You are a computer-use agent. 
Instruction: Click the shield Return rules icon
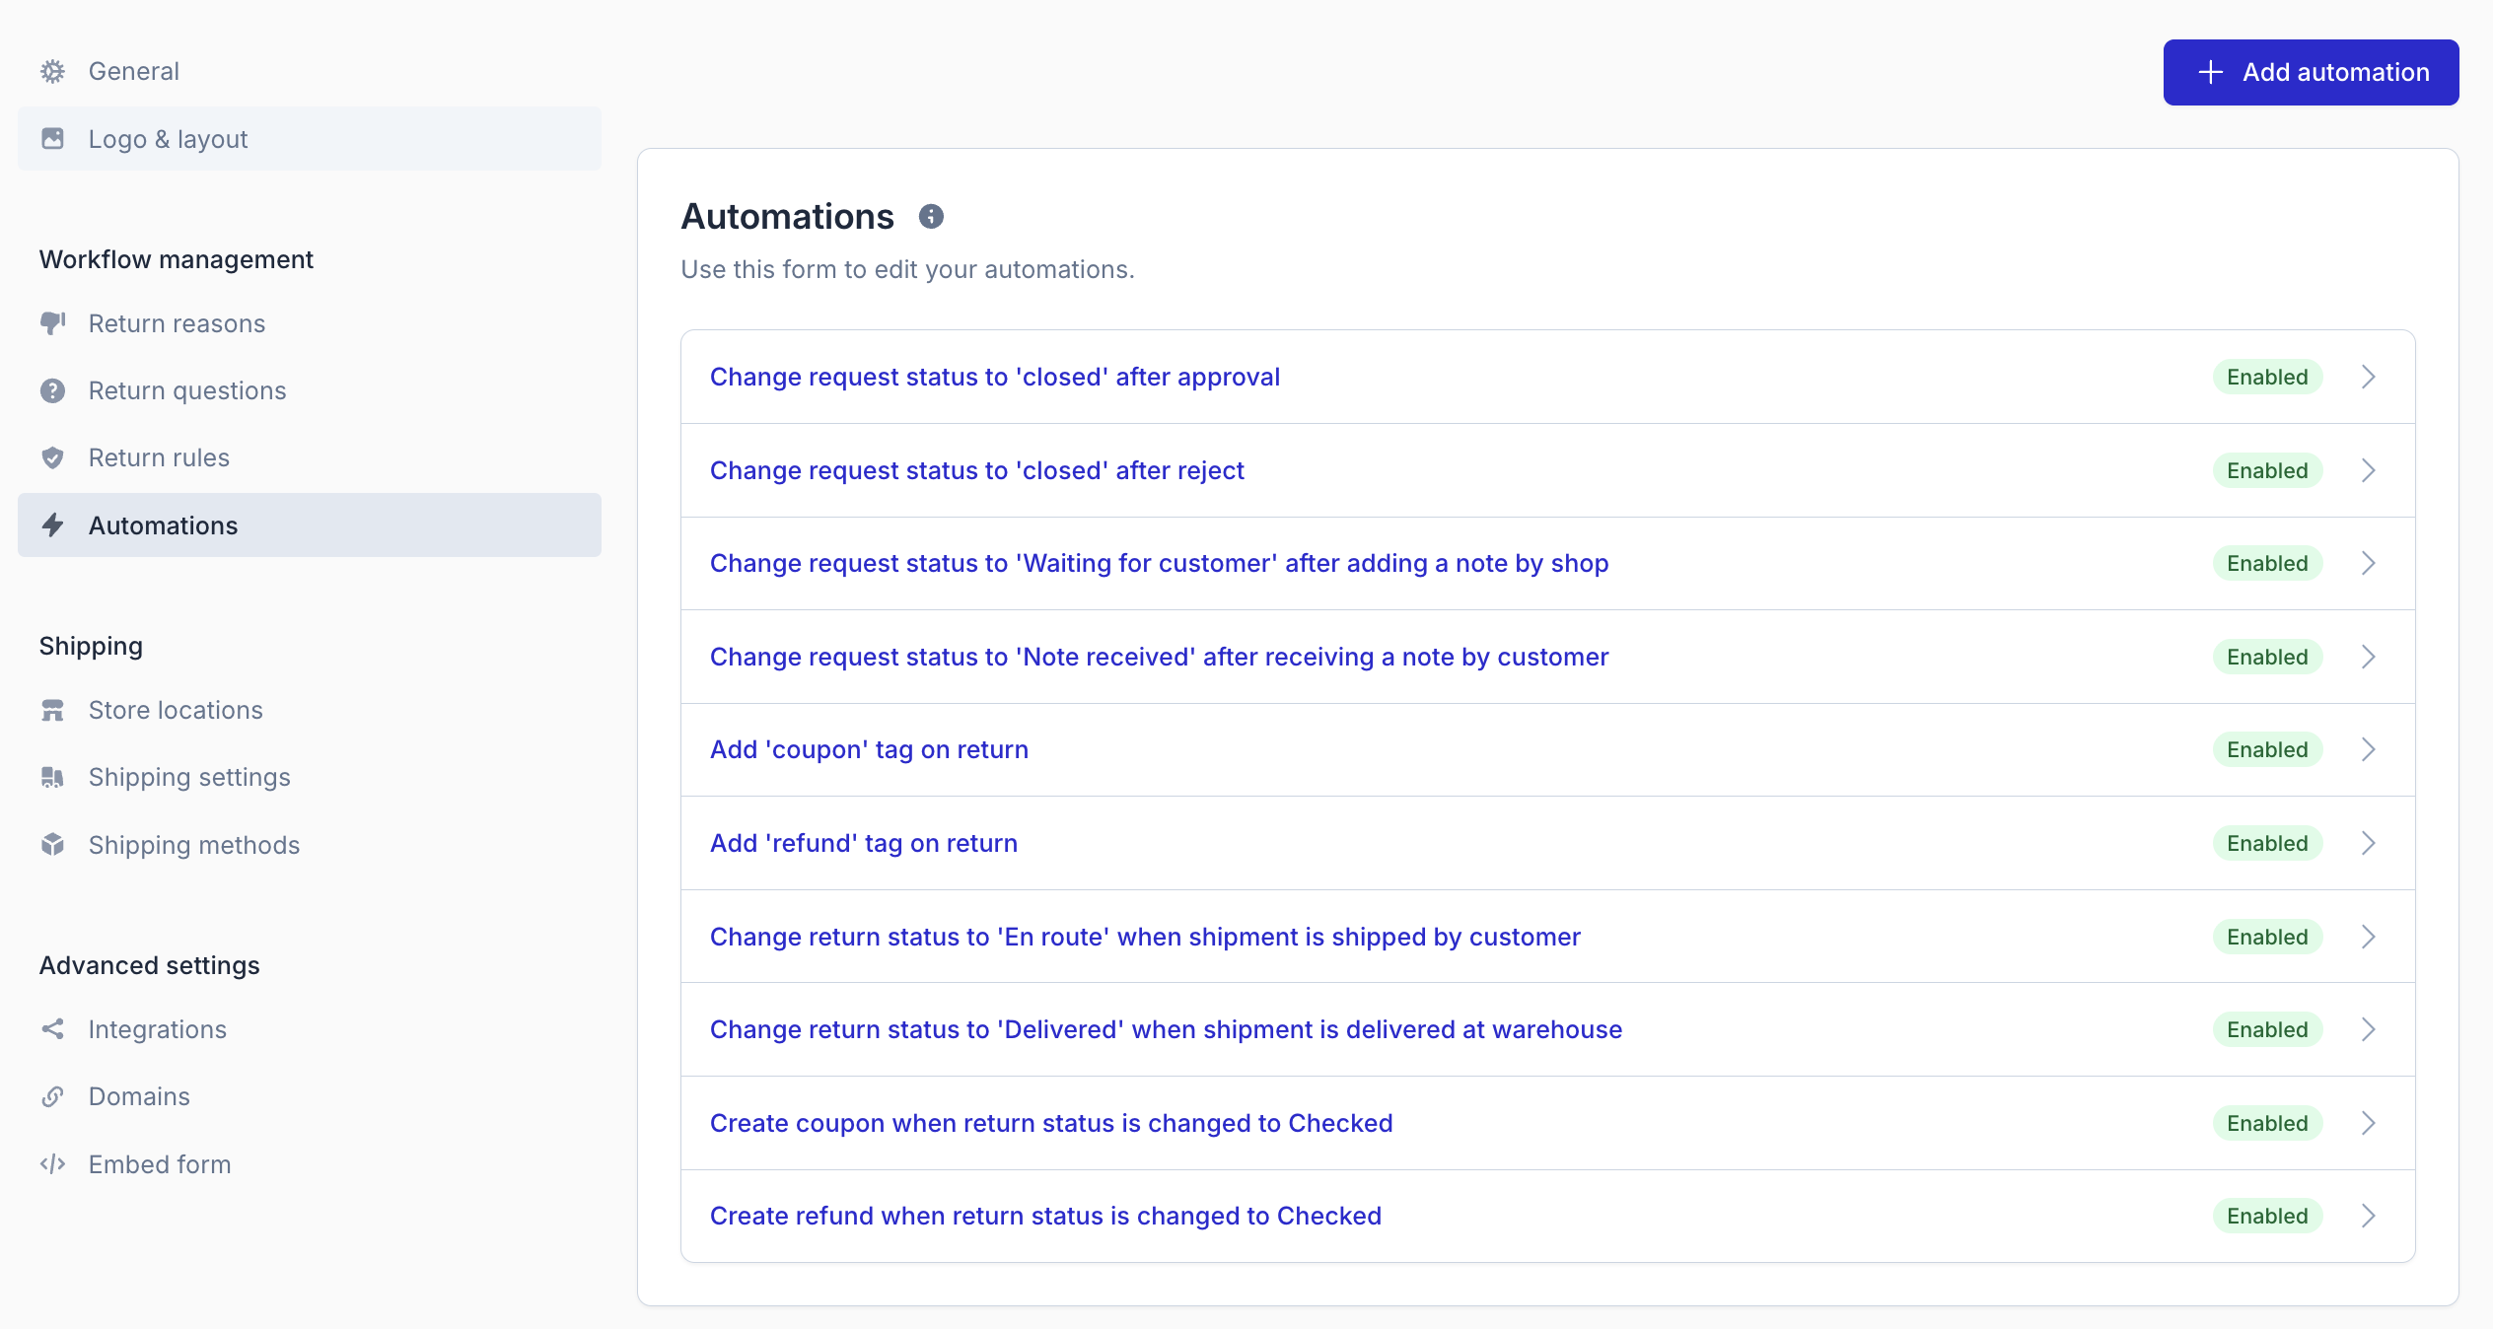(x=53, y=457)
